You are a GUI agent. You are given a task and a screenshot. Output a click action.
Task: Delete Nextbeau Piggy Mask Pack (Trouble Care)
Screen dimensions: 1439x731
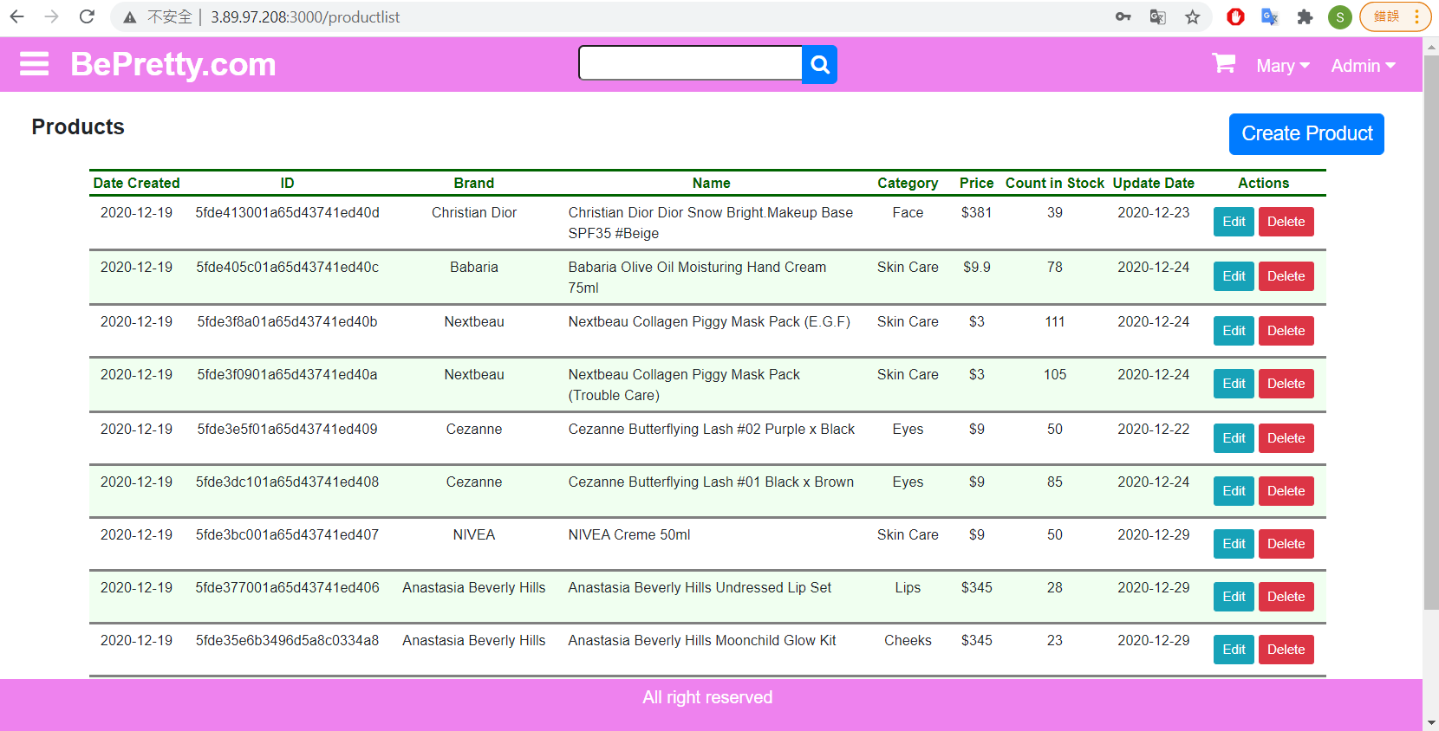tap(1286, 384)
